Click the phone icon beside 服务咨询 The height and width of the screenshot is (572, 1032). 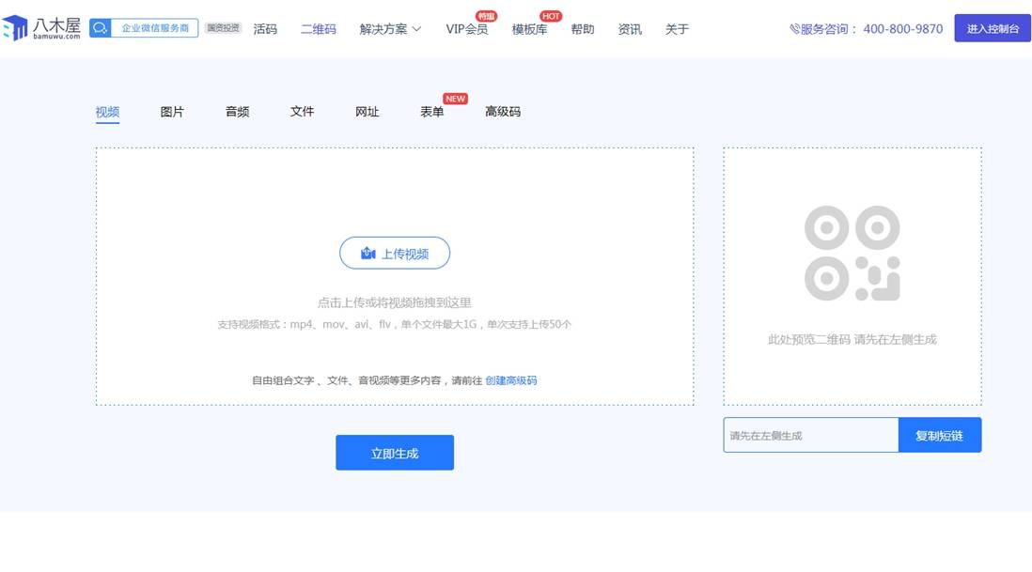tap(794, 29)
